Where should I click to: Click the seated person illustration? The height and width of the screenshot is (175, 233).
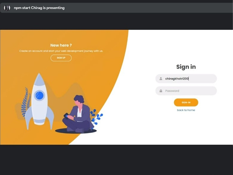[78, 114]
